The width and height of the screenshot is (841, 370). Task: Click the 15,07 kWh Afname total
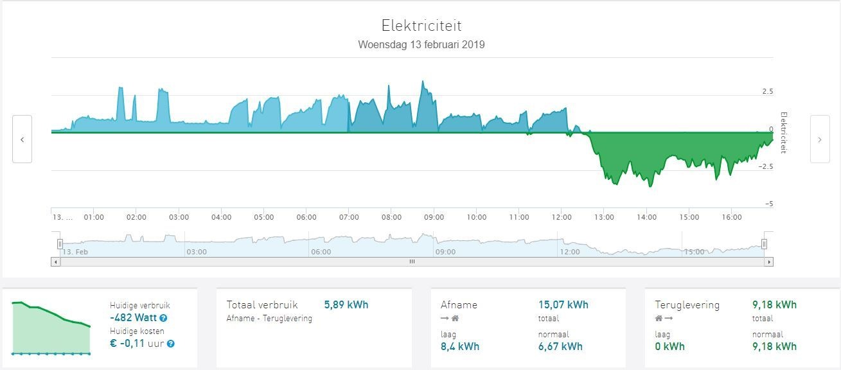click(x=563, y=304)
